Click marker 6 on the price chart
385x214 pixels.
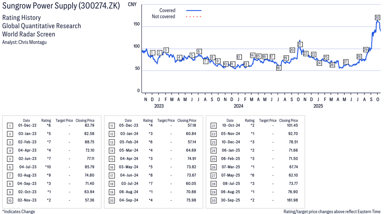pyautogui.click(x=199, y=51)
